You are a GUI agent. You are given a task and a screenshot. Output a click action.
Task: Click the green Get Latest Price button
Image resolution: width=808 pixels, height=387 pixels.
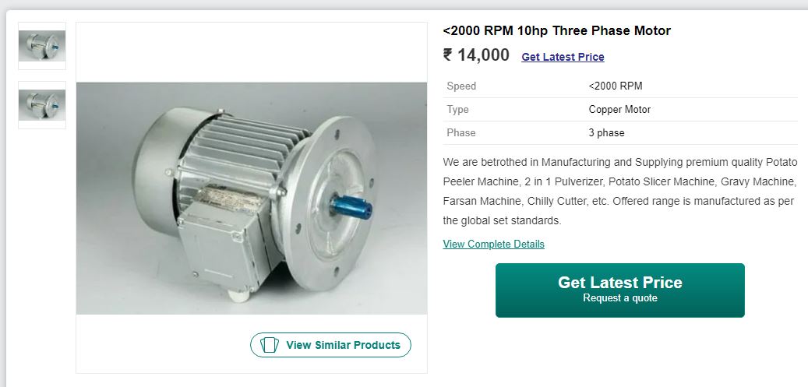[620, 290]
